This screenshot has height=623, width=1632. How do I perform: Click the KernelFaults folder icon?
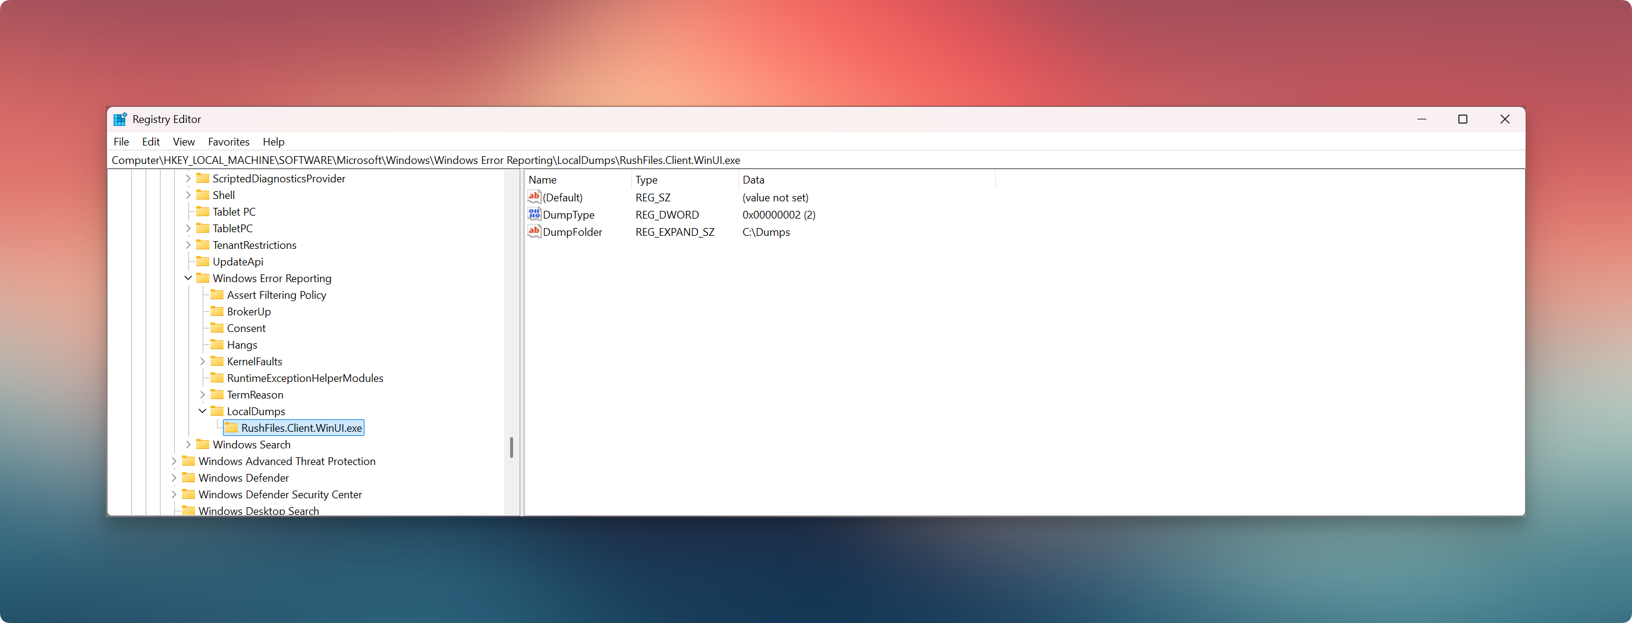click(216, 361)
